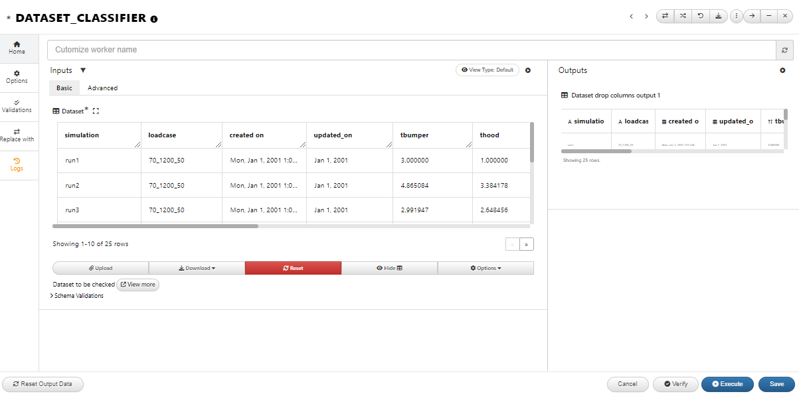Click the Inputs filter funnel icon
Viewport: 799px width, 396px height.
pyautogui.click(x=83, y=70)
